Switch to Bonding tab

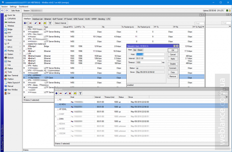click(x=101, y=19)
